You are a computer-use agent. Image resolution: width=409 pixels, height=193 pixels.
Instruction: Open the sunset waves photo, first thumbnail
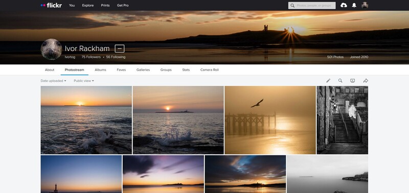tap(86, 120)
